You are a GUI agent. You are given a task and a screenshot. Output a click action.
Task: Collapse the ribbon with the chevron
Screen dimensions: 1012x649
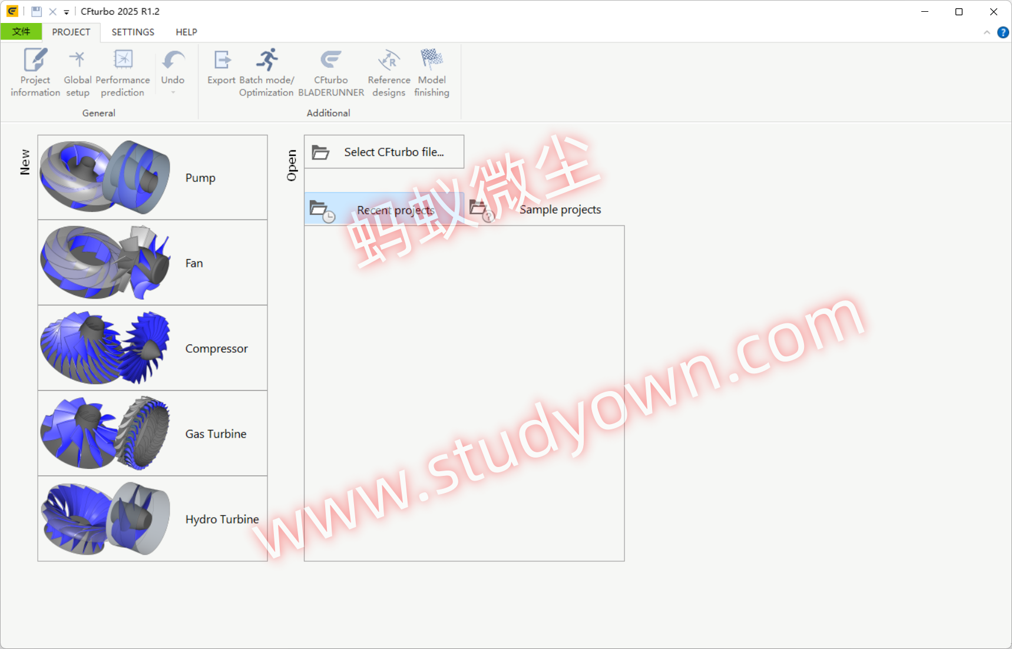coord(987,32)
